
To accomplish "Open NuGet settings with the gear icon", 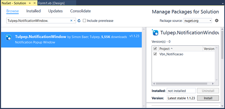I will (x=217, y=21).
